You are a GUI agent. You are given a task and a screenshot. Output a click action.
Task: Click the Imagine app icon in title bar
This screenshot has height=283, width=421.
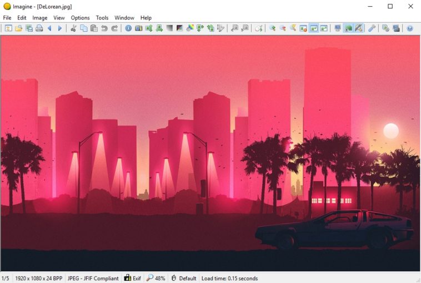point(7,6)
